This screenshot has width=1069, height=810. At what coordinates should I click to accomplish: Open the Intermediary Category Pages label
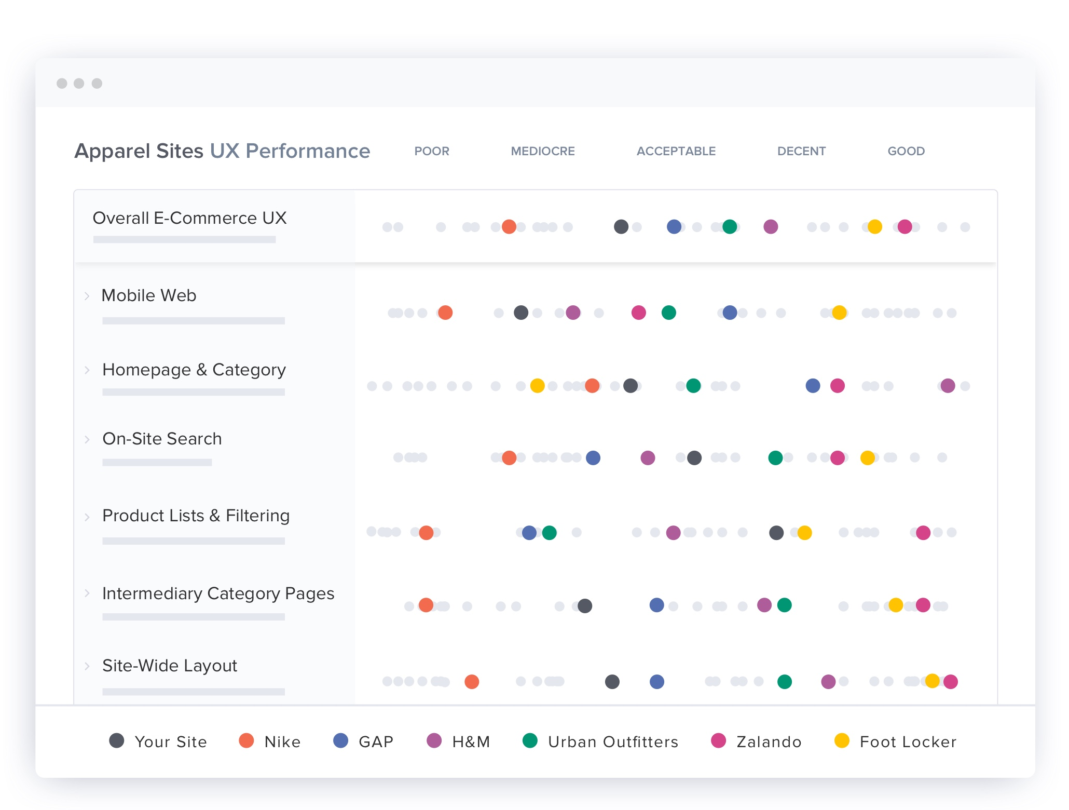coord(218,593)
